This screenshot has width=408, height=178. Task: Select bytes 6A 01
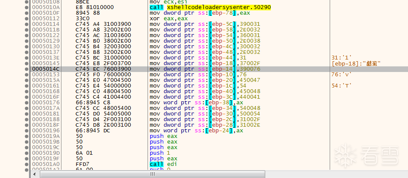point(84,153)
